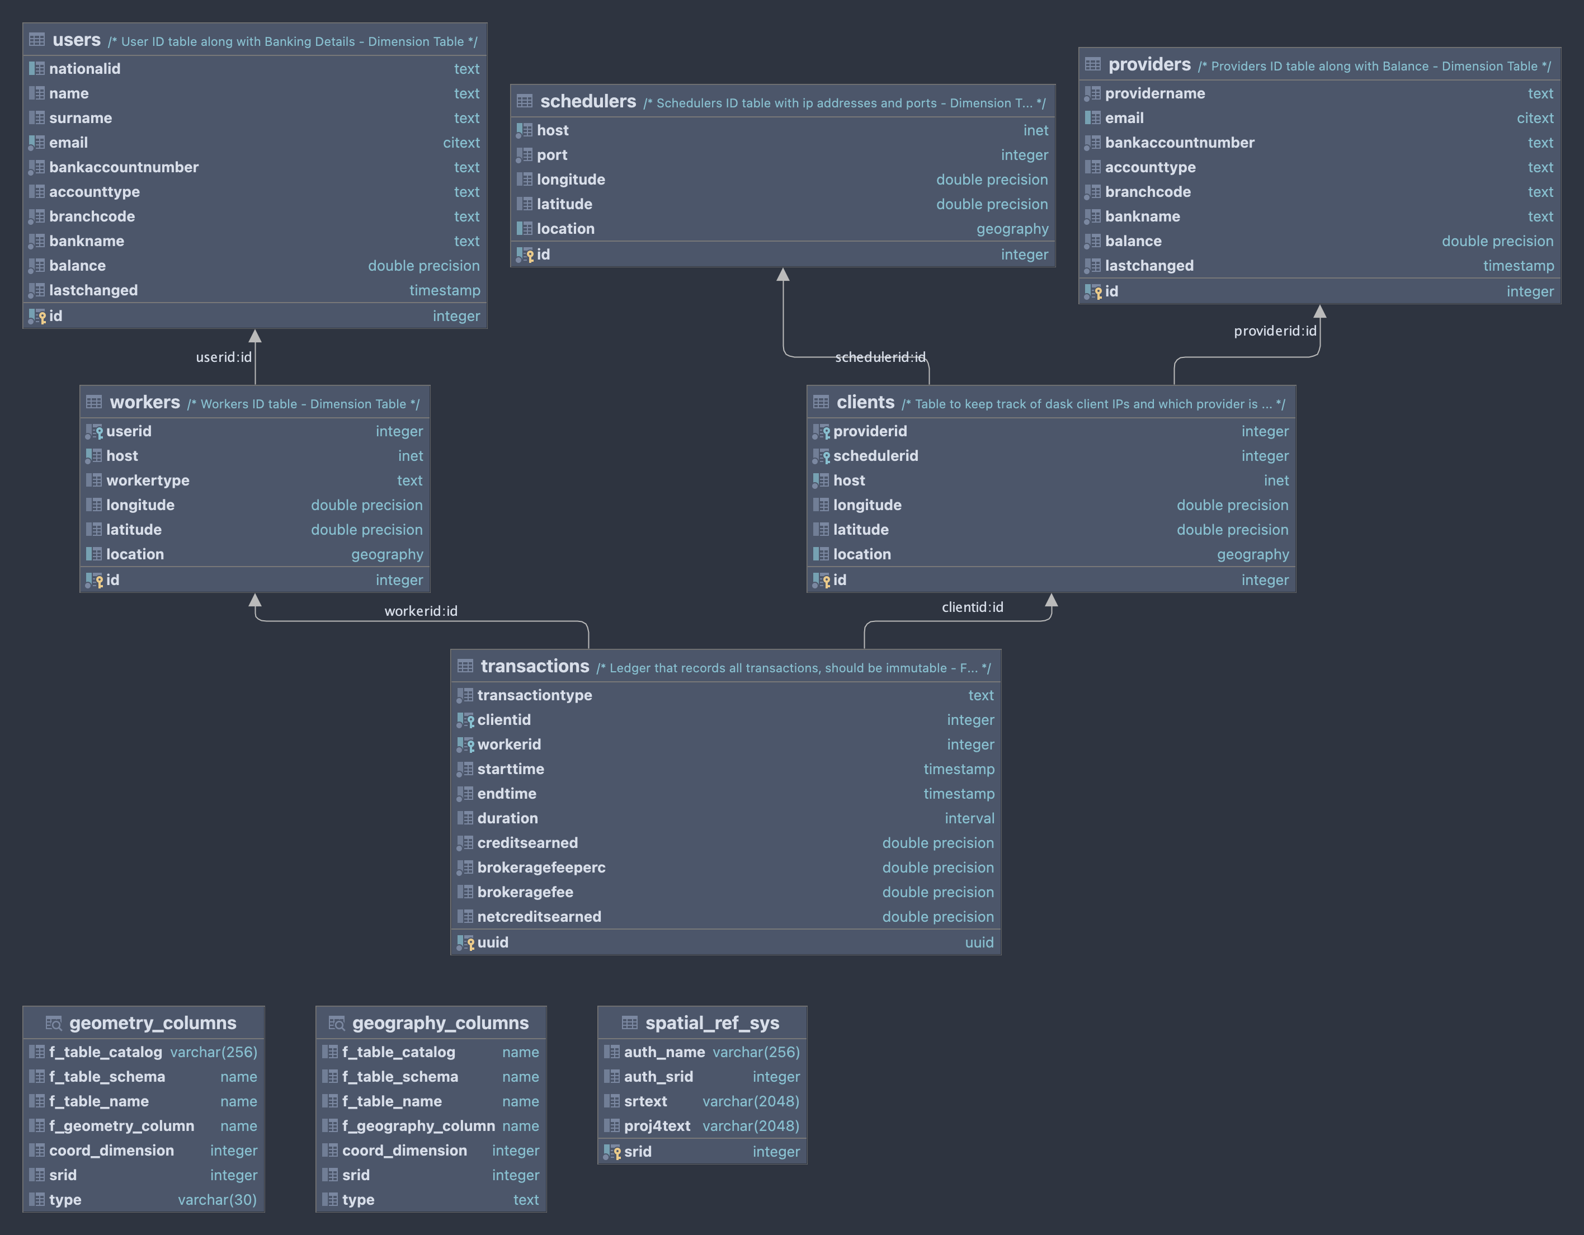Click the providers table header icon
The height and width of the screenshot is (1235, 1584).
tap(1093, 64)
